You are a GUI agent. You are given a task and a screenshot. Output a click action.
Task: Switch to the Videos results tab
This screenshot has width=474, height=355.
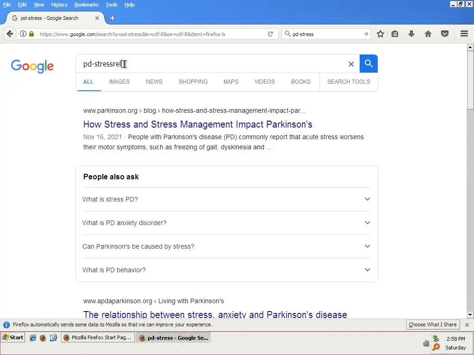click(x=264, y=81)
